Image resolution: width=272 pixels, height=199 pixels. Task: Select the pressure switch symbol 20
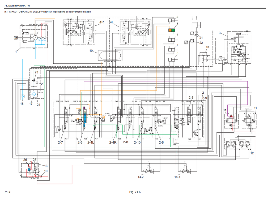pyautogui.click(x=37, y=82)
